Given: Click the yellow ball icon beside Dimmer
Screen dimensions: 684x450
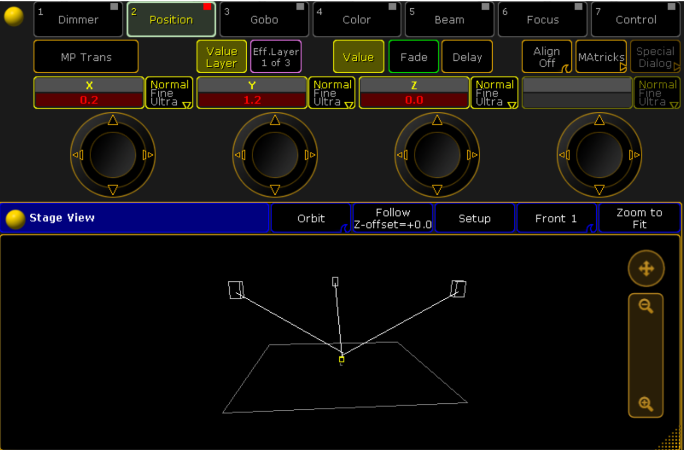Looking at the screenshot, I should pyautogui.click(x=14, y=17).
